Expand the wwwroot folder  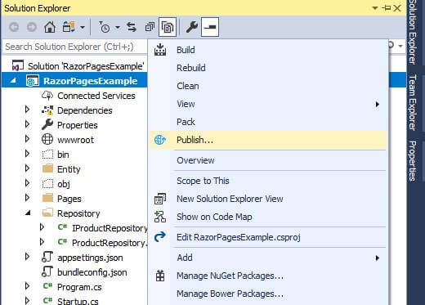coord(27,139)
